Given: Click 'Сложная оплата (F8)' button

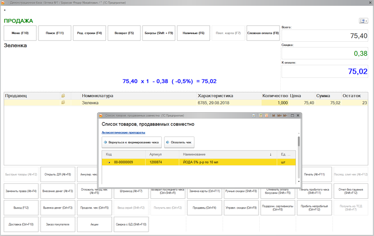Looking at the screenshot, I should [263, 33].
